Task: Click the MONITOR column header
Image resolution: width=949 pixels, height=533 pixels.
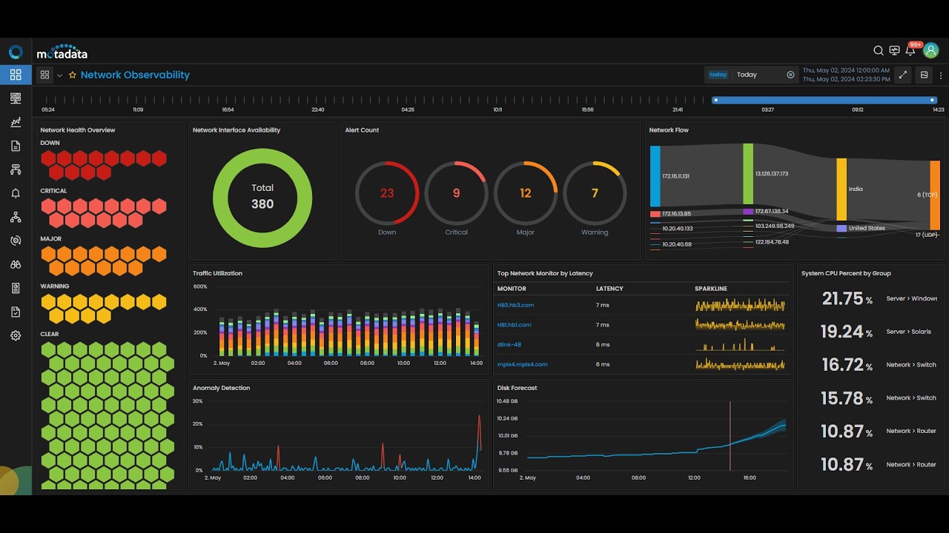Action: point(512,289)
